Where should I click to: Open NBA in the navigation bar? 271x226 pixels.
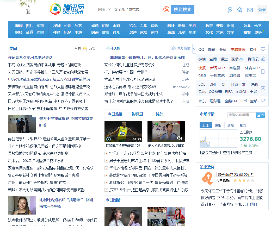pos(67,32)
